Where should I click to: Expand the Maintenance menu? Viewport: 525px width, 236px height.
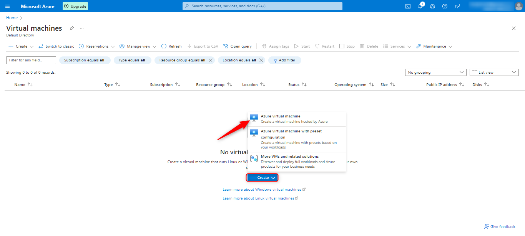434,46
